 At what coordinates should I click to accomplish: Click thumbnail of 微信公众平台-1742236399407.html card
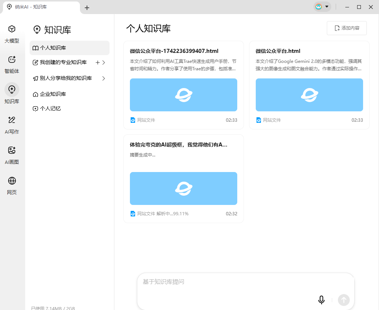coord(184,95)
